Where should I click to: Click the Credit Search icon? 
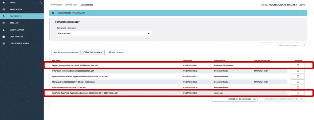[x=4, y=30]
